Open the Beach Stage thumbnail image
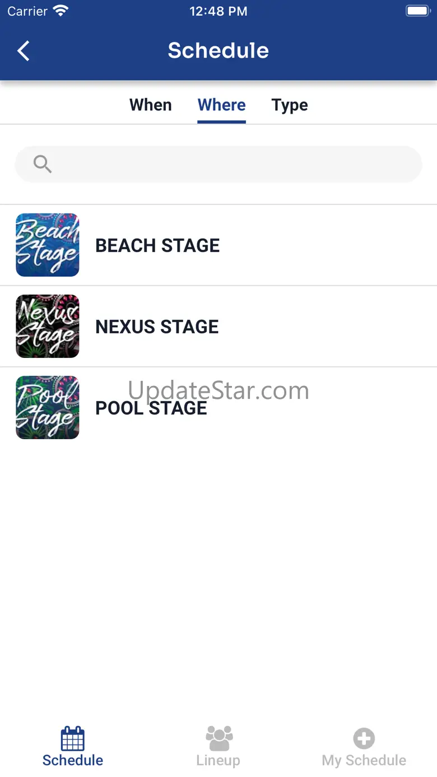This screenshot has width=437, height=777. [48, 245]
